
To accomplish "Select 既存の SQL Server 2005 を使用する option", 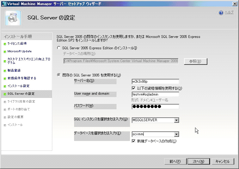I will [x=59, y=75].
